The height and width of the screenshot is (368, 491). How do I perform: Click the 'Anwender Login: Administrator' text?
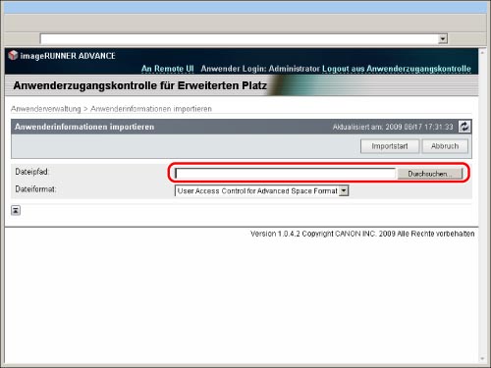click(x=260, y=69)
